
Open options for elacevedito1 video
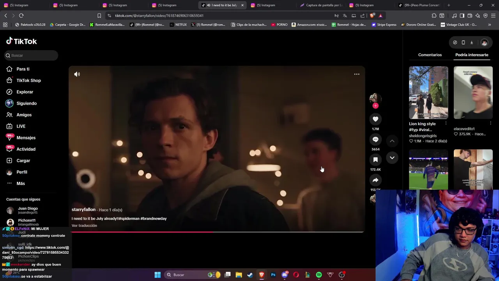click(x=490, y=123)
